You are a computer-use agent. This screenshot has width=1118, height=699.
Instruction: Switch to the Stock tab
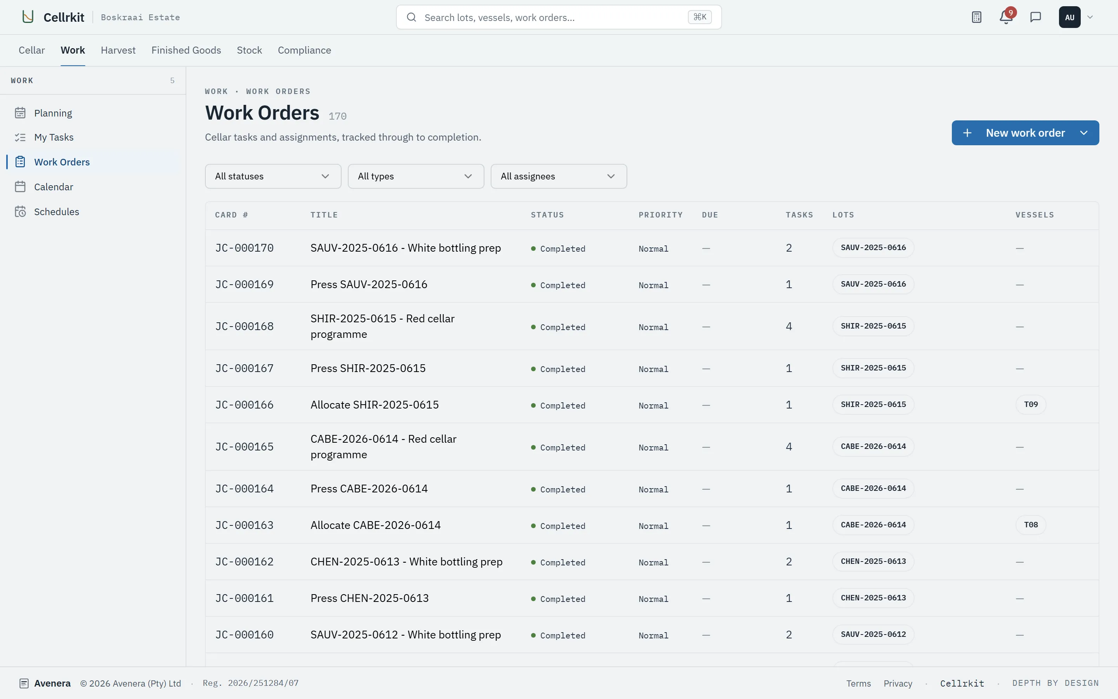250,50
